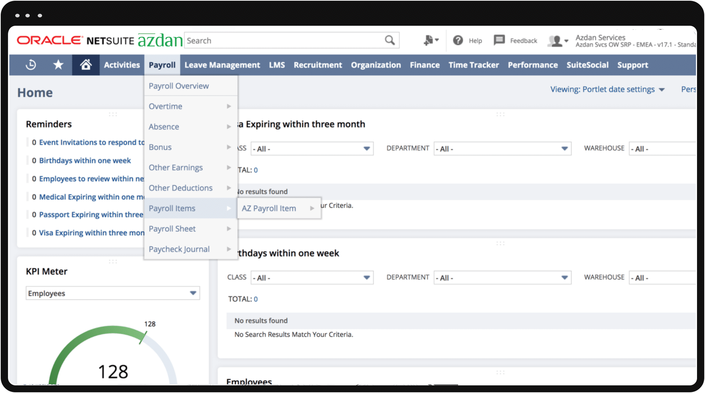
Task: Click the Birthdays within one week link
Action: coord(85,160)
